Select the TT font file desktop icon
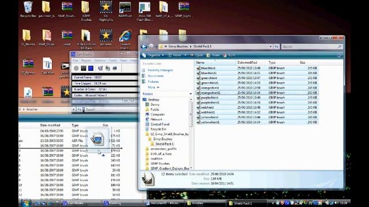 pos(47,66)
